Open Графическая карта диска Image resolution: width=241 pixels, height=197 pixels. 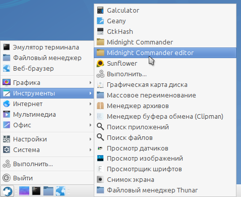pyautogui.click(x=165, y=84)
